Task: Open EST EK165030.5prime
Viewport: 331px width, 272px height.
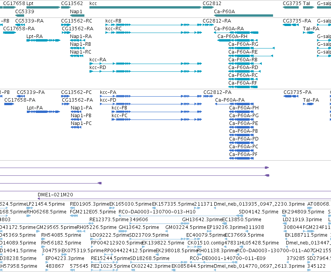Action: pos(130,204)
